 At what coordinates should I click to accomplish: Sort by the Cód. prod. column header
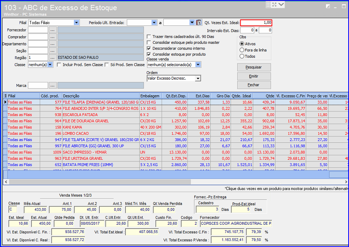pyautogui.click(x=51, y=96)
